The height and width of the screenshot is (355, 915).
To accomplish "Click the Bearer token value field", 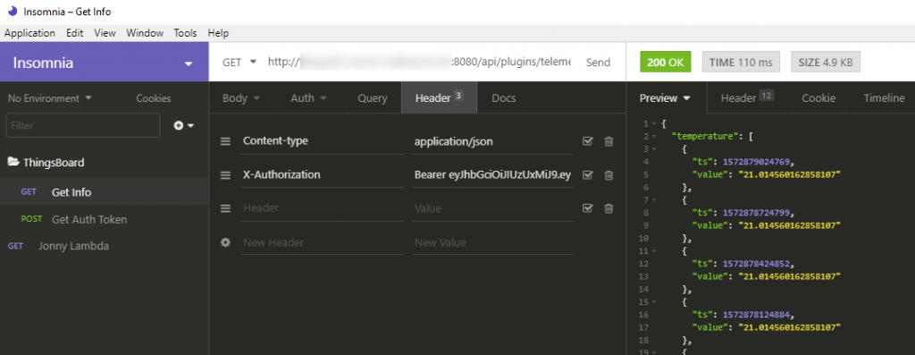I will click(x=492, y=174).
